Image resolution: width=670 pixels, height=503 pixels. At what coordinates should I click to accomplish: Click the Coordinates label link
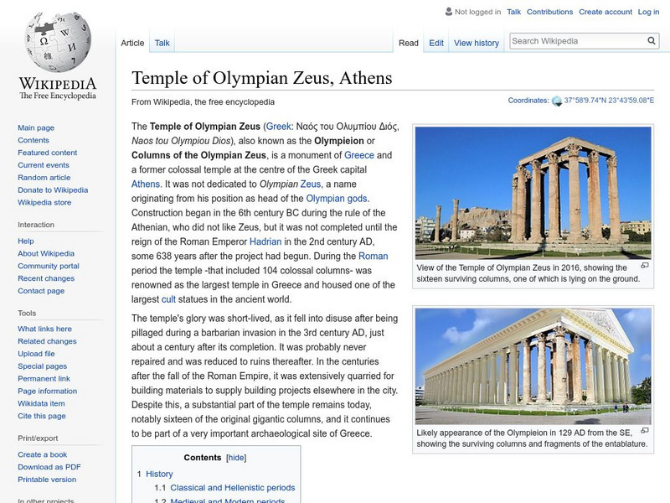[528, 101]
